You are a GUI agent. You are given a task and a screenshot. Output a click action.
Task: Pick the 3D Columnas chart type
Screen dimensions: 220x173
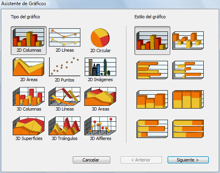tap(29, 99)
